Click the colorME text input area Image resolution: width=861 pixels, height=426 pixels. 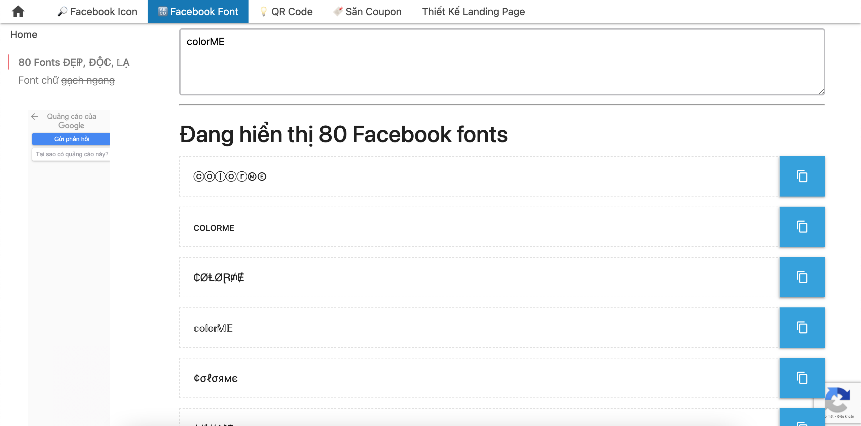coord(502,62)
